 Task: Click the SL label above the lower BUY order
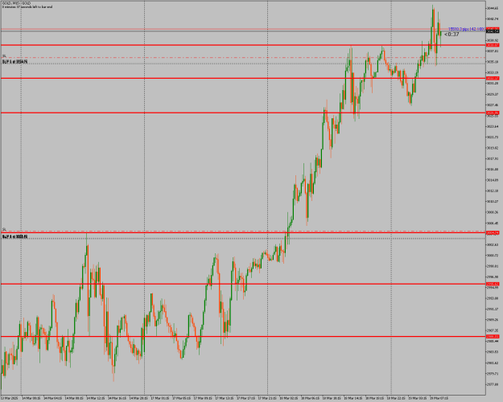point(4,229)
